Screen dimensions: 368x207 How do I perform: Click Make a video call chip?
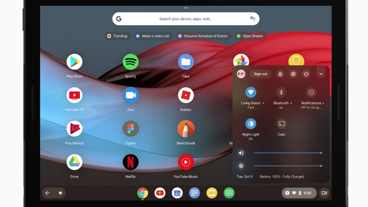(152, 36)
